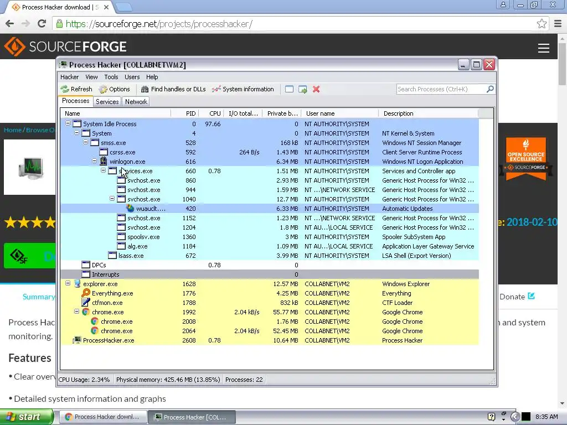Collapse the explorer.exe tree node
This screenshot has height=425, width=567.
pyautogui.click(x=68, y=283)
